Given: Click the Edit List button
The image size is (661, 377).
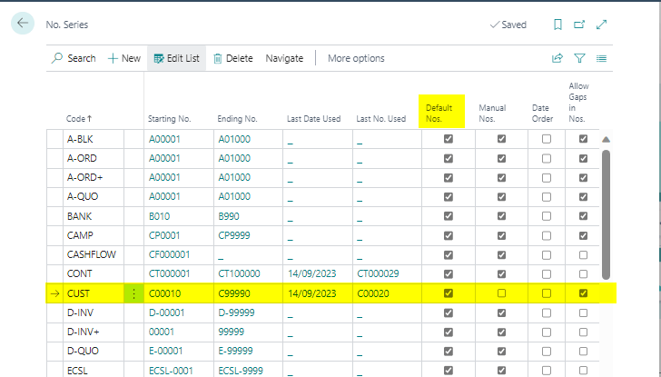Looking at the screenshot, I should coord(177,58).
